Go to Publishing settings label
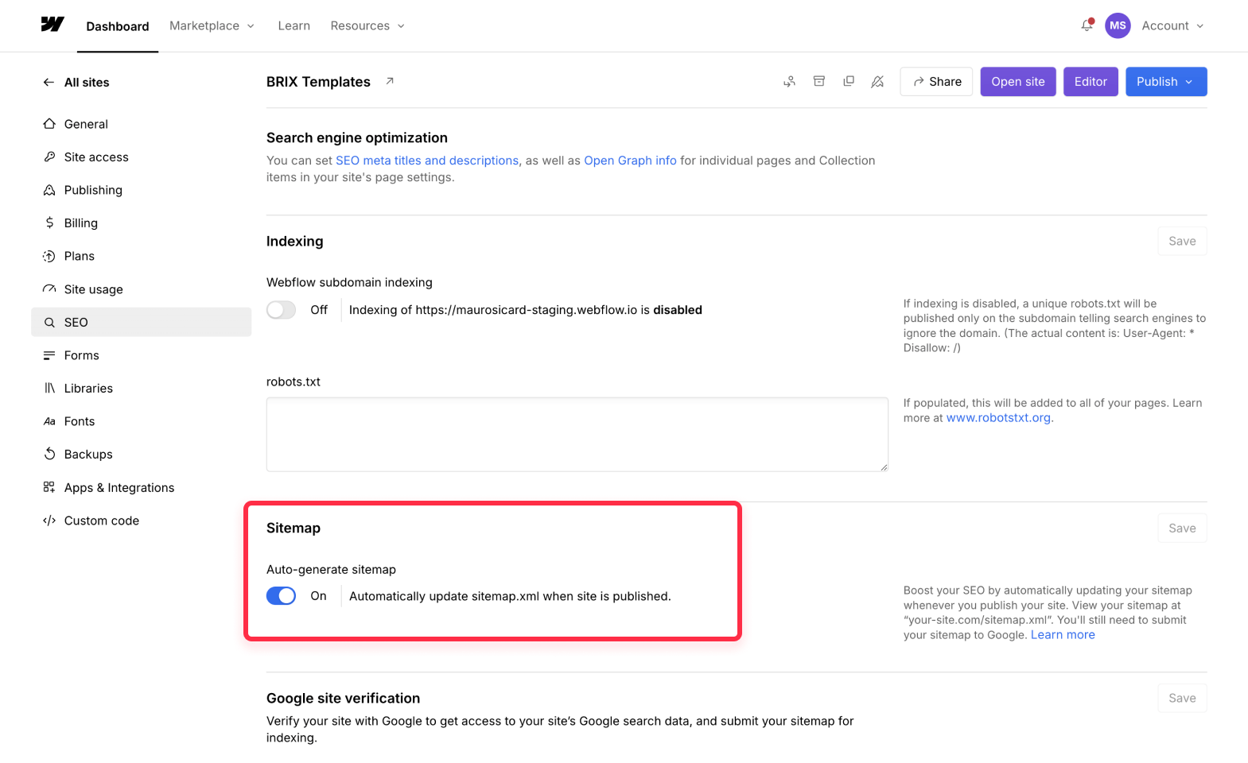The image size is (1248, 763). pyautogui.click(x=93, y=190)
